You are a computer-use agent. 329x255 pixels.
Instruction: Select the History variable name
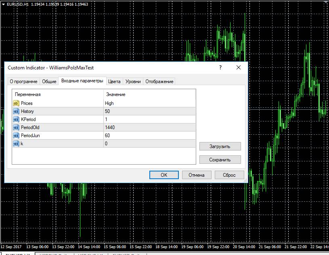(27, 111)
